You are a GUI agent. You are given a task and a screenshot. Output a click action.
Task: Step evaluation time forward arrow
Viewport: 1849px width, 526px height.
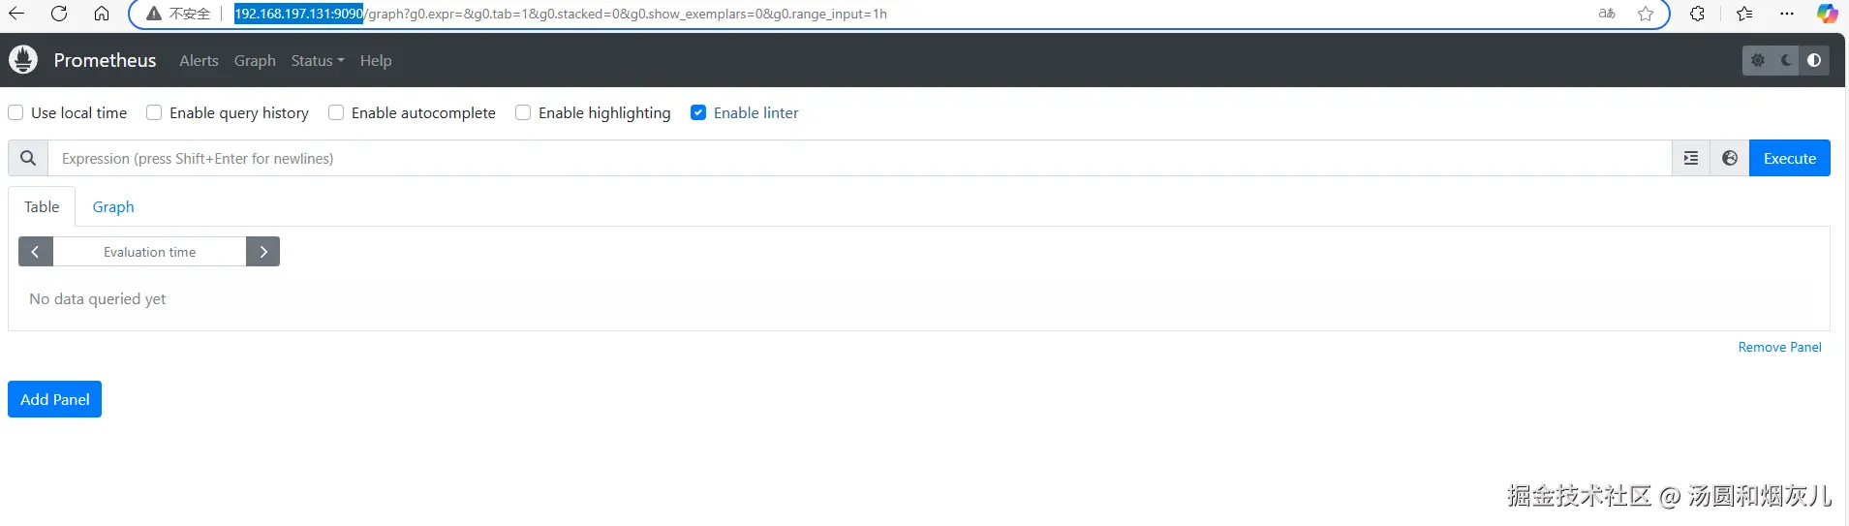tap(263, 252)
